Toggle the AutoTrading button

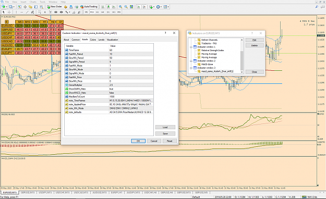point(89,7)
